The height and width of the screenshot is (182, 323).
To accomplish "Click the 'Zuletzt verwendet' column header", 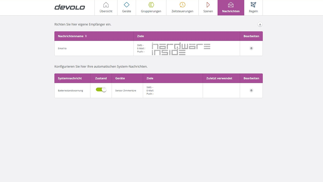I will click(x=219, y=78).
